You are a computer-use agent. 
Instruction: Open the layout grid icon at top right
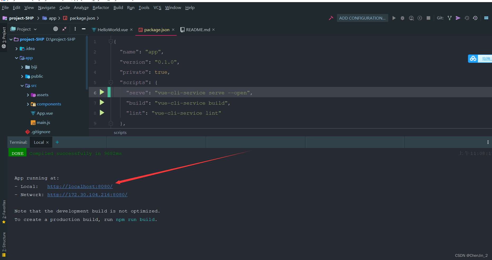(x=486, y=18)
